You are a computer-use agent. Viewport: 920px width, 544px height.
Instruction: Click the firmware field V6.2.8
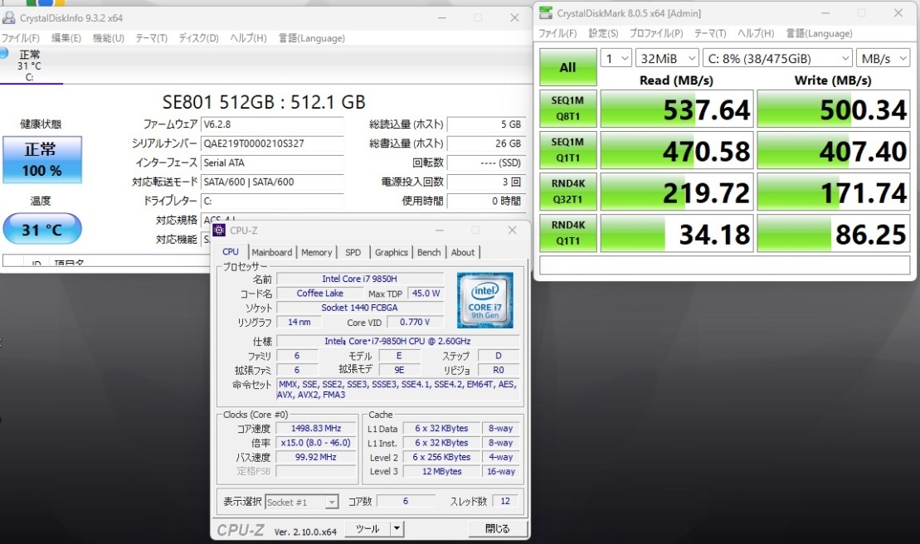(272, 124)
